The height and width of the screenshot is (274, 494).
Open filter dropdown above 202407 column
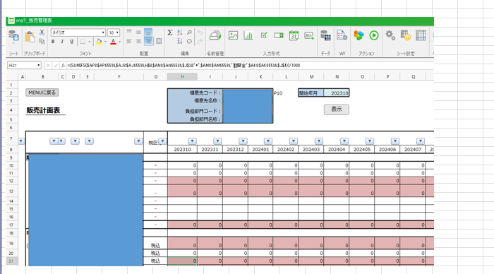coord(421,141)
